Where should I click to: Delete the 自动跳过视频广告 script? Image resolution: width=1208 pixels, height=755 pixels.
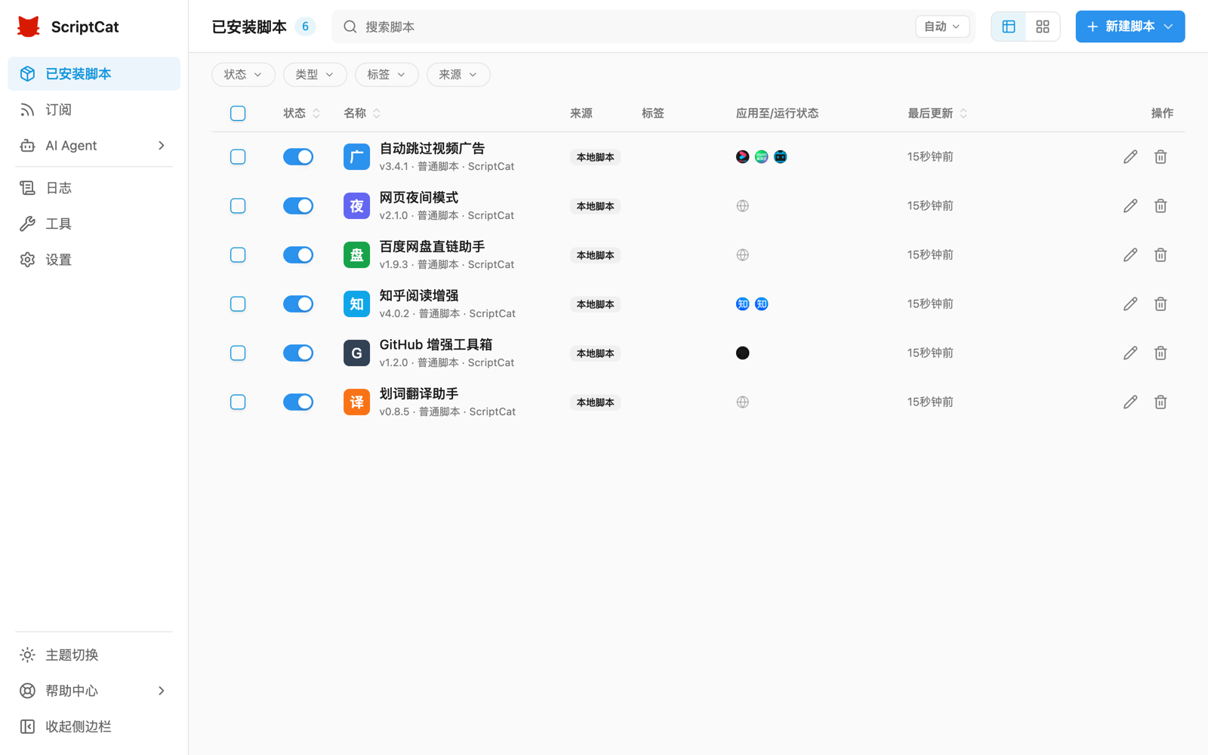click(1160, 157)
